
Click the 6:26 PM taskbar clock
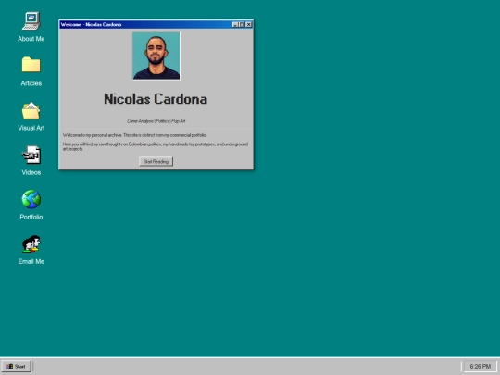click(x=480, y=367)
